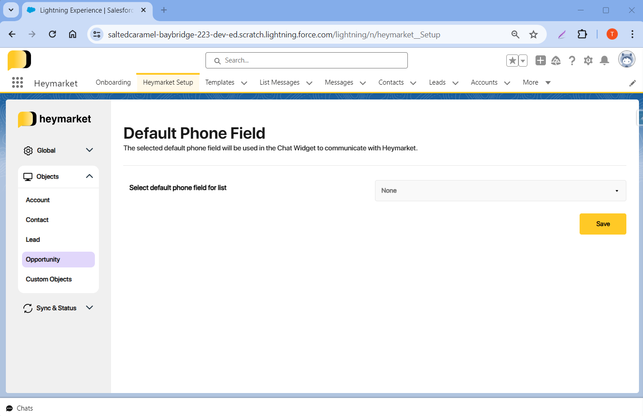This screenshot has width=643, height=416.
Task: Close the Lightning Experience tab
Action: (x=143, y=10)
